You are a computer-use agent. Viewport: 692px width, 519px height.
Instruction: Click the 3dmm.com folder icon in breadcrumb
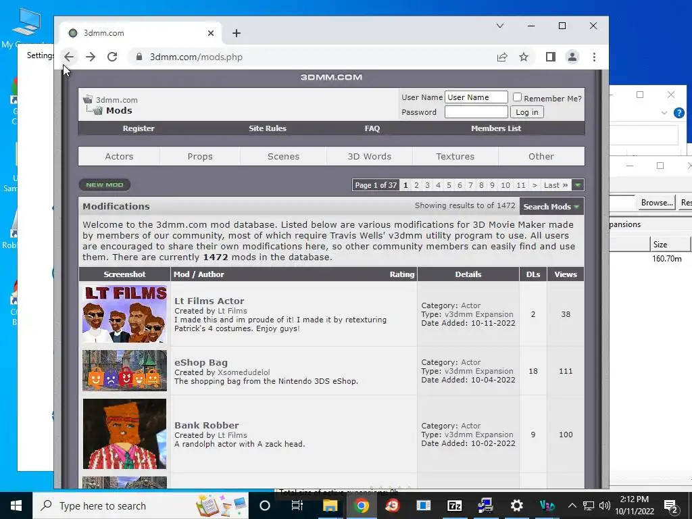(88, 99)
